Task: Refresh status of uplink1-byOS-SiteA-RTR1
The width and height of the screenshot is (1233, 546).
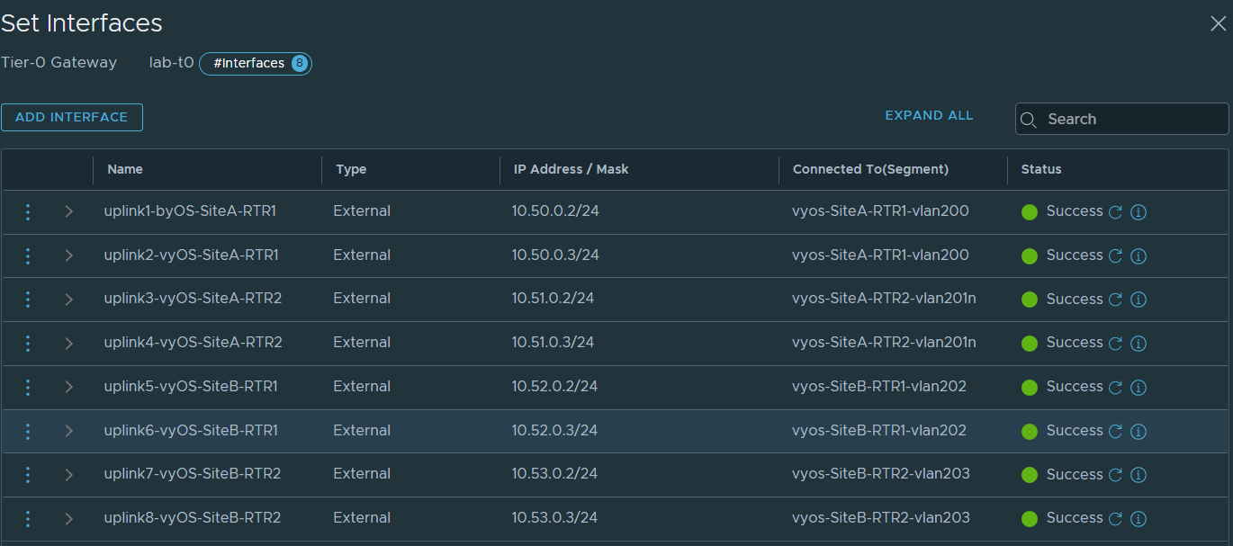Action: click(x=1115, y=212)
